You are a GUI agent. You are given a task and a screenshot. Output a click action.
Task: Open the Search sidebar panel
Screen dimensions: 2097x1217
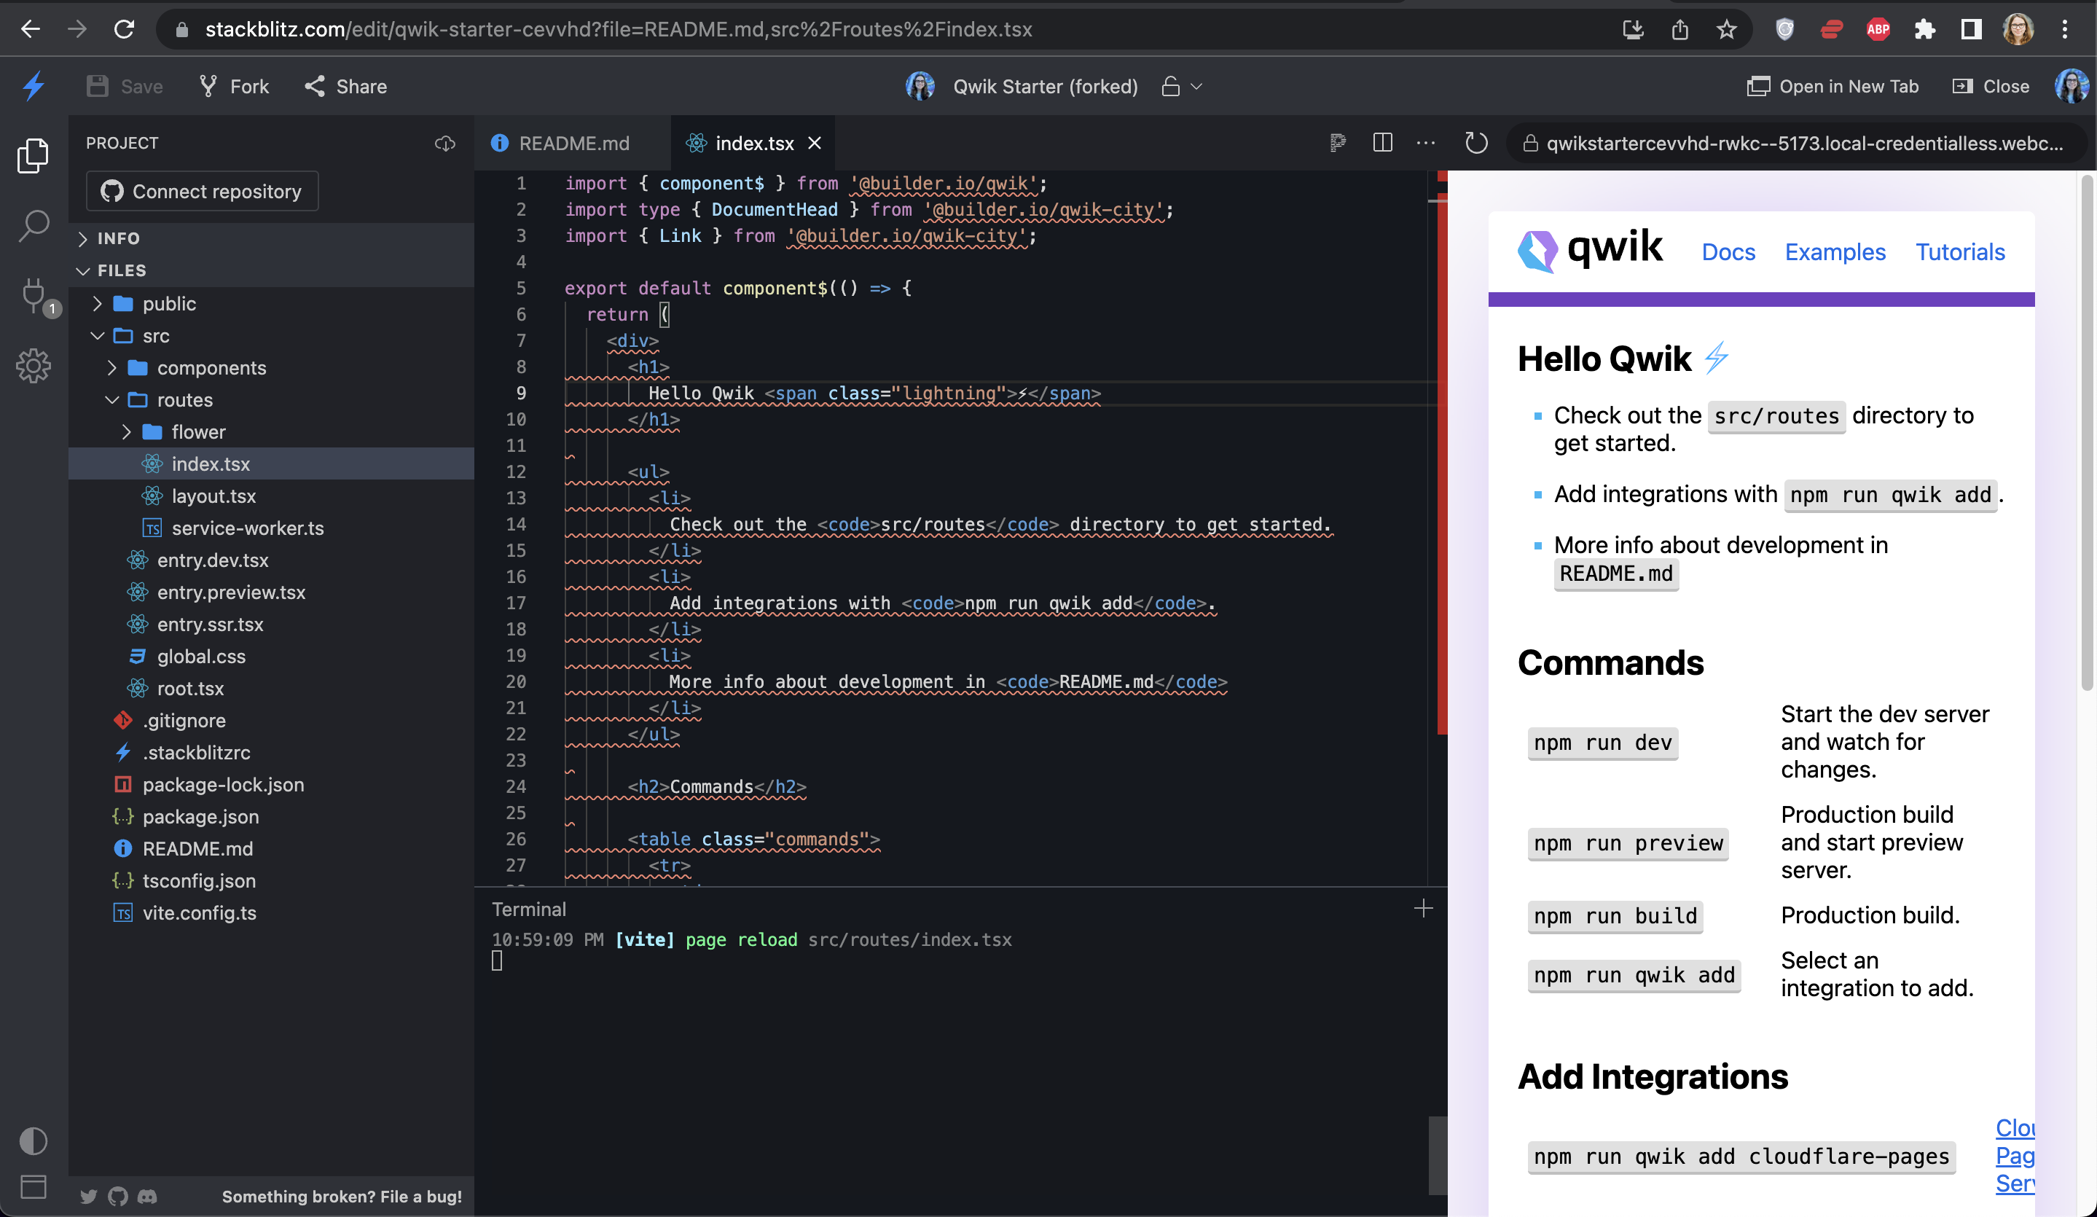(x=34, y=224)
